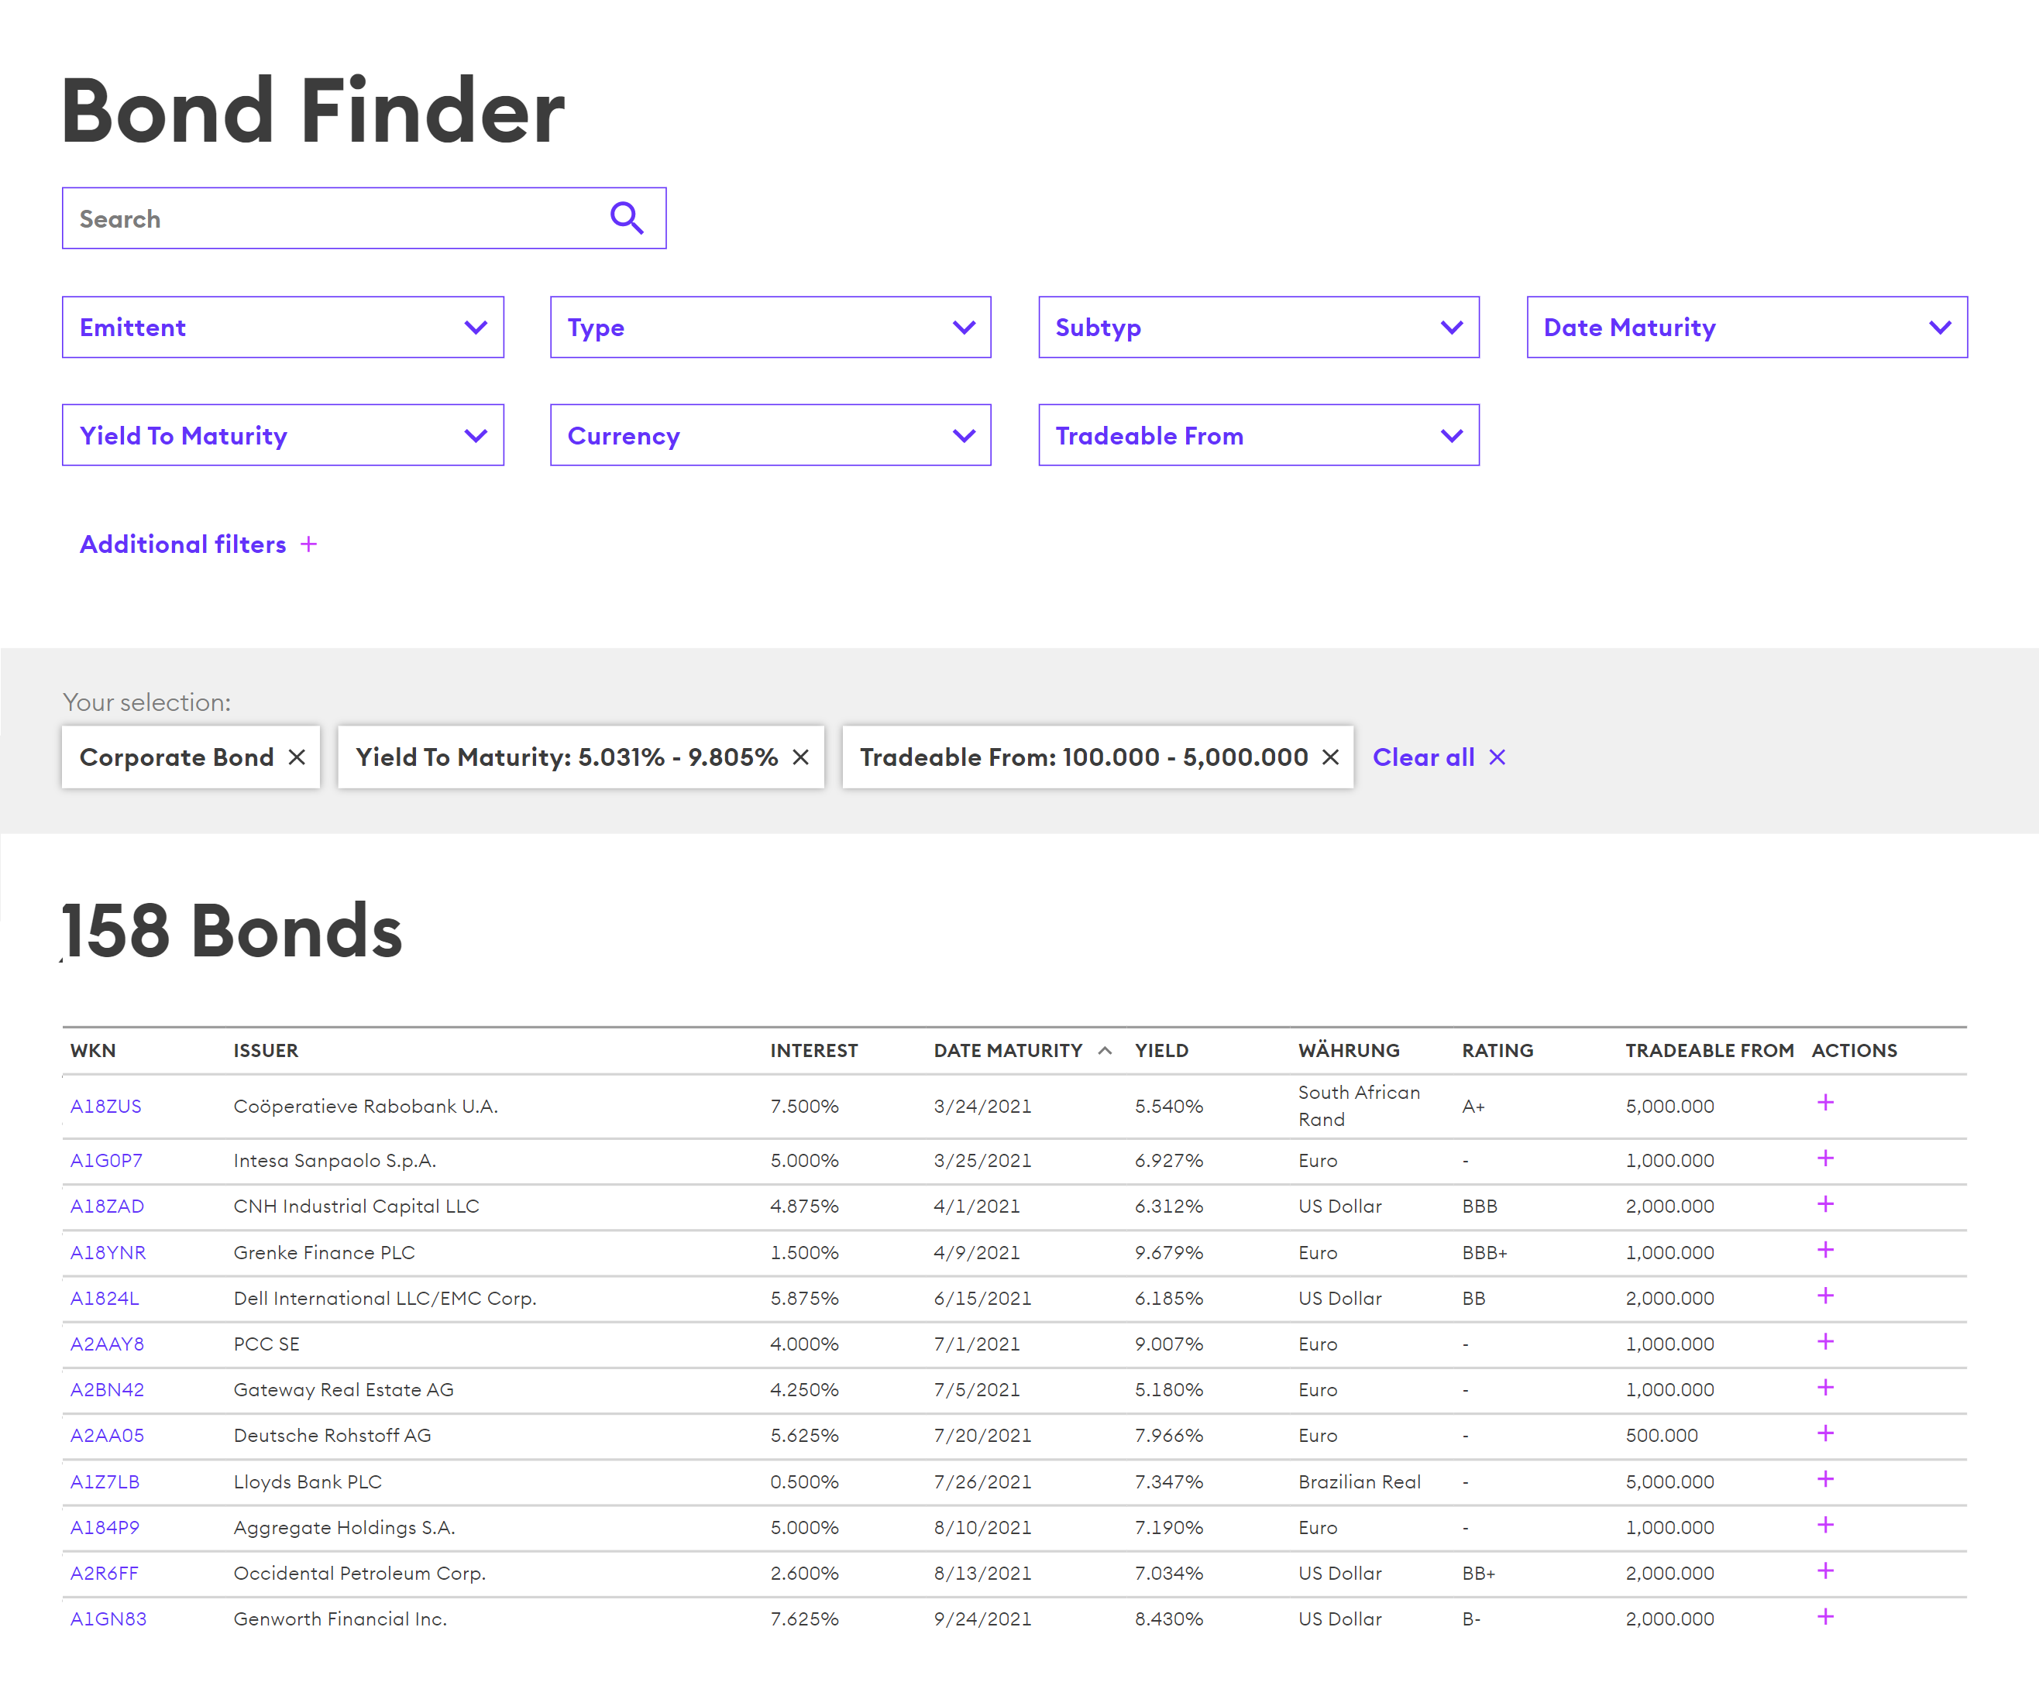Add Aggregate Holdings bond plus icon
The width and height of the screenshot is (2039, 1682).
(x=1825, y=1525)
